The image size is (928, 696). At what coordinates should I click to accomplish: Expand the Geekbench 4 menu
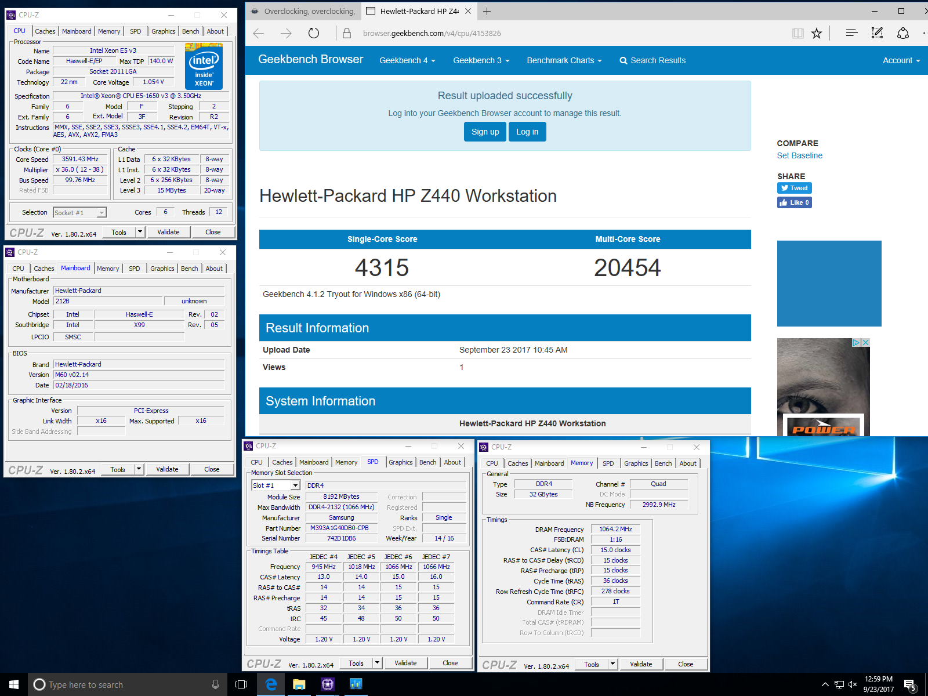tap(407, 60)
